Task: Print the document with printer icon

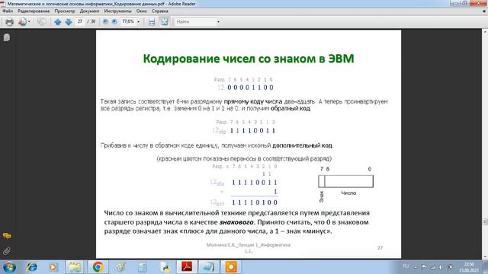Action: [x=9, y=22]
